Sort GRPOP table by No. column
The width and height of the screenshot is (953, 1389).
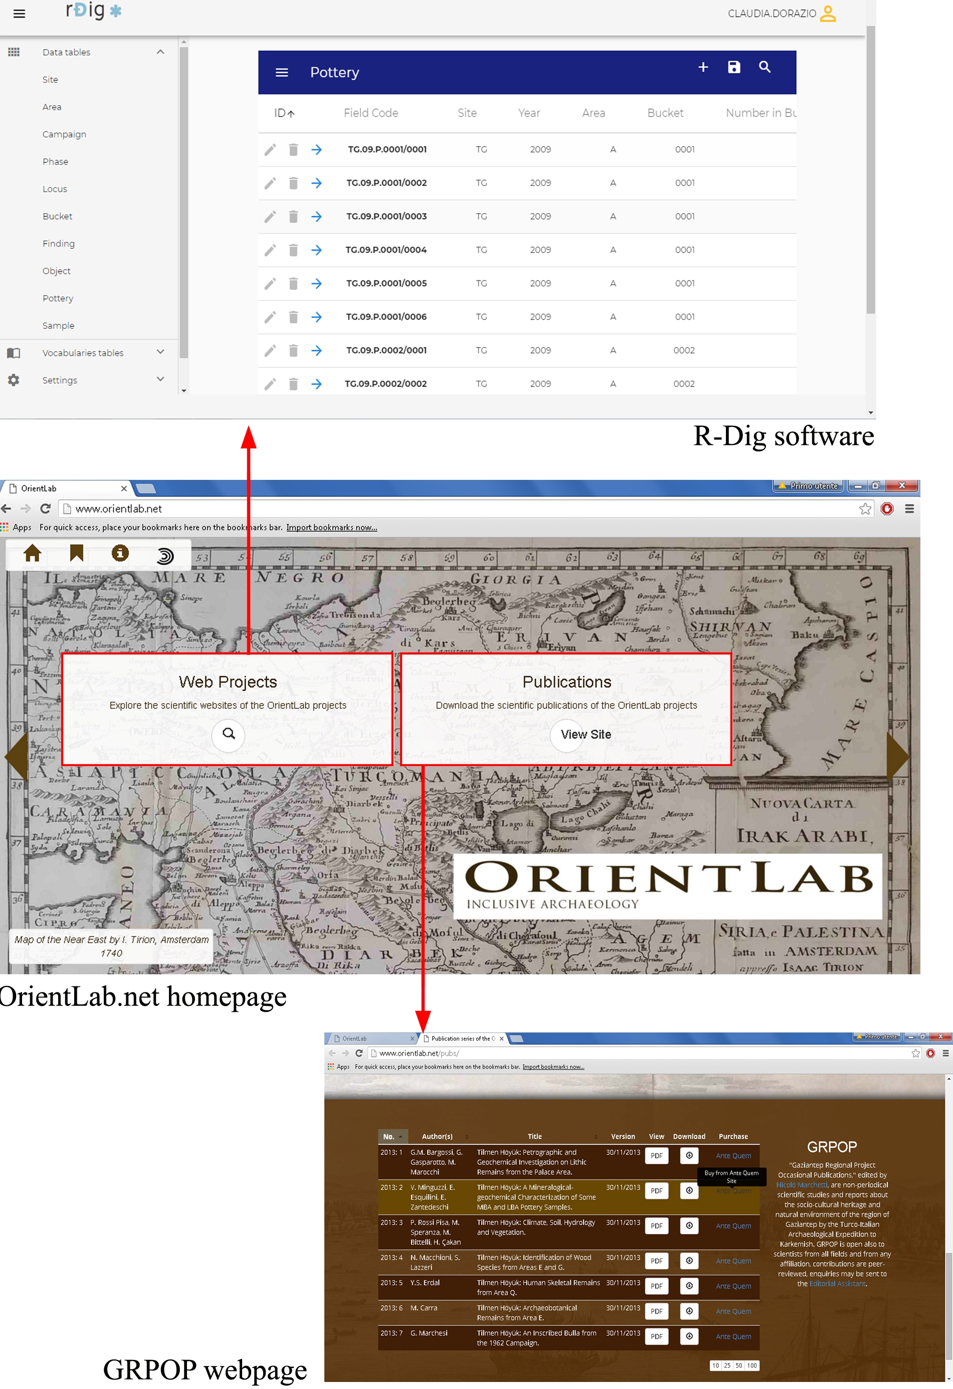[x=393, y=1137]
